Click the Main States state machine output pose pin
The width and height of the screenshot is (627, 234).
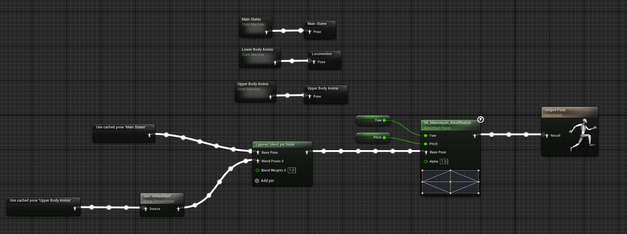267,32
